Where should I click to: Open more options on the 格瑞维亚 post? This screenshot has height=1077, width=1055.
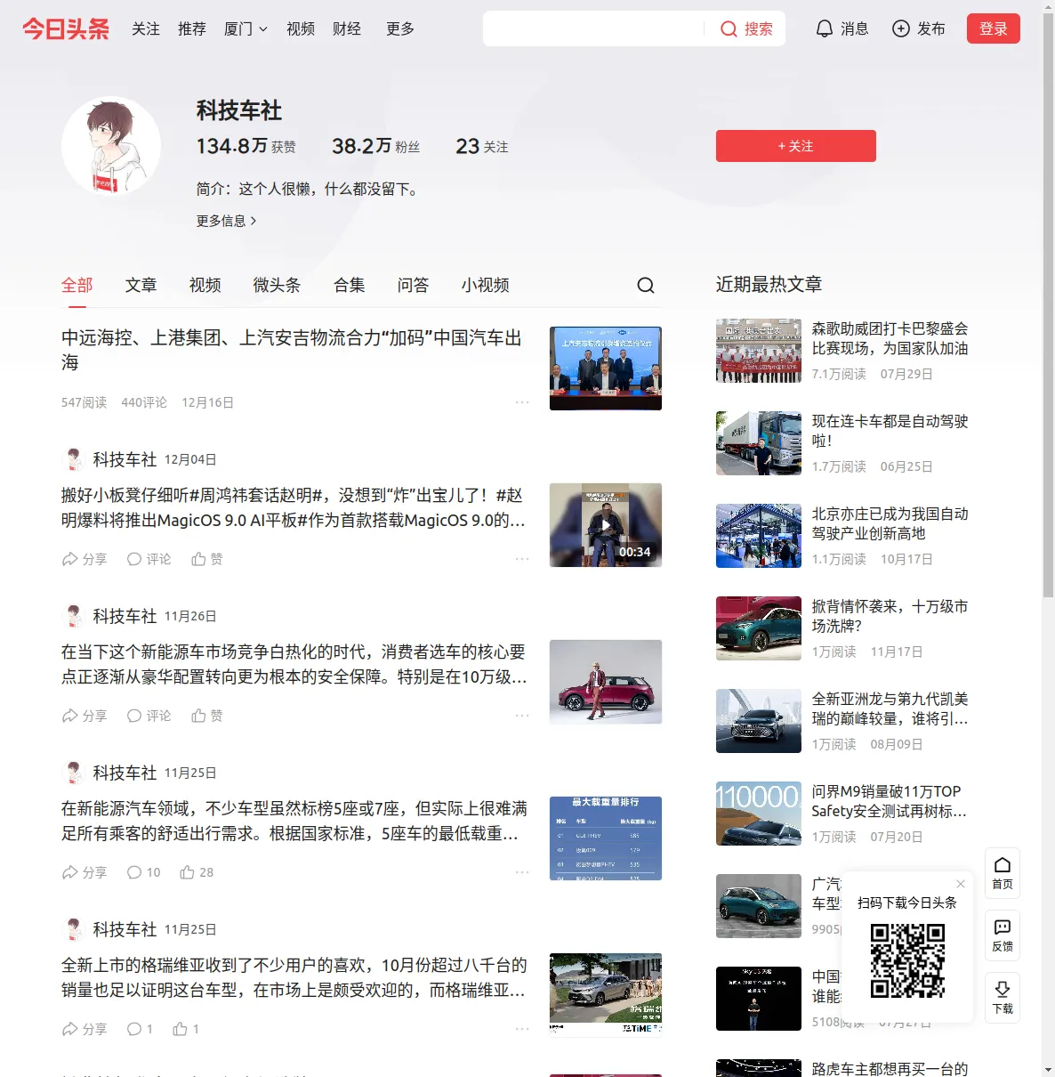tap(522, 1029)
